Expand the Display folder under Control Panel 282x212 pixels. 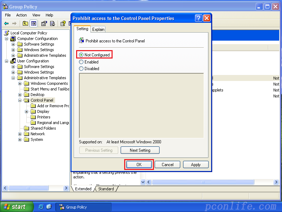tap(27, 111)
